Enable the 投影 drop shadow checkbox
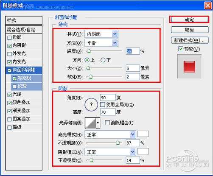Viewport: 213px width, 176px height. click(9, 38)
